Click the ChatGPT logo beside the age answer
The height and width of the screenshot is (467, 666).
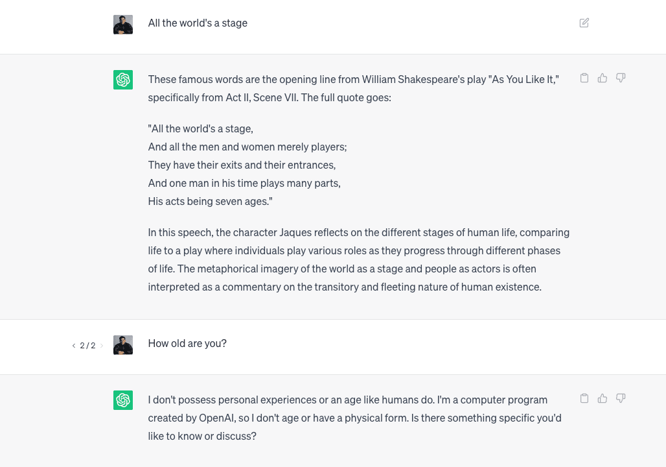pyautogui.click(x=123, y=400)
